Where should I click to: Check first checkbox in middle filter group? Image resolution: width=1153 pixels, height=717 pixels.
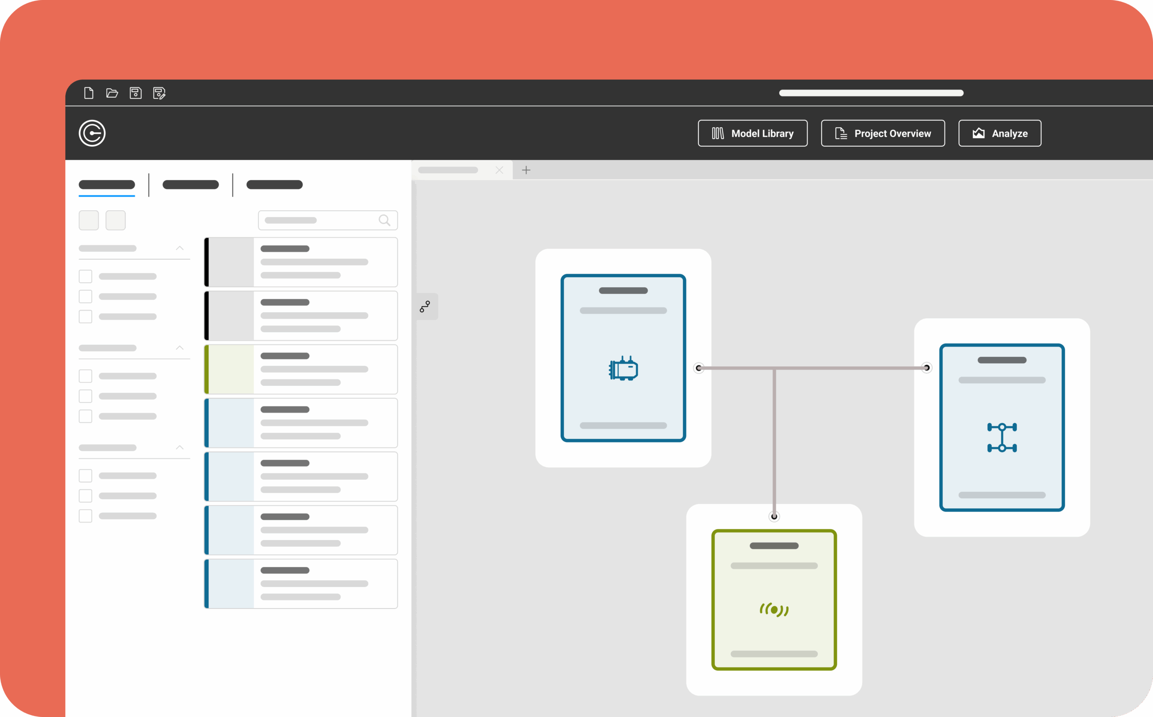point(86,376)
